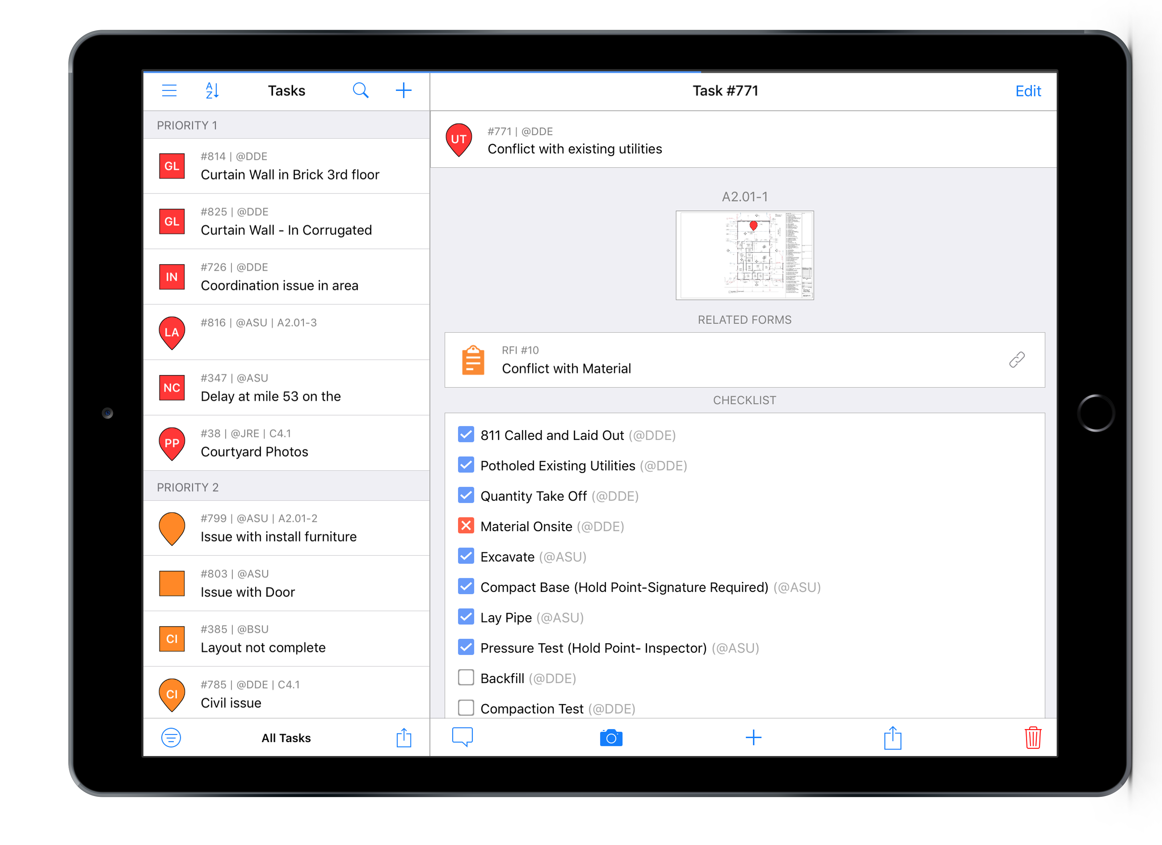
Task: Delete task with red trash icon
Action: [1033, 737]
